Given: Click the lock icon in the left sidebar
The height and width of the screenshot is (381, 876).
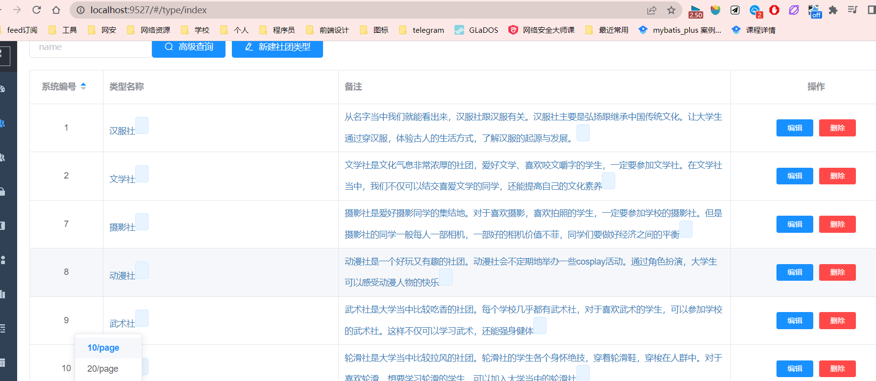Looking at the screenshot, I should coord(2,192).
